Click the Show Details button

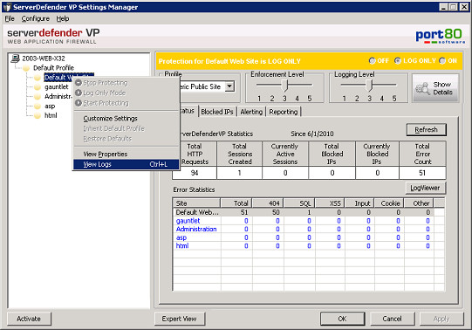pyautogui.click(x=435, y=88)
